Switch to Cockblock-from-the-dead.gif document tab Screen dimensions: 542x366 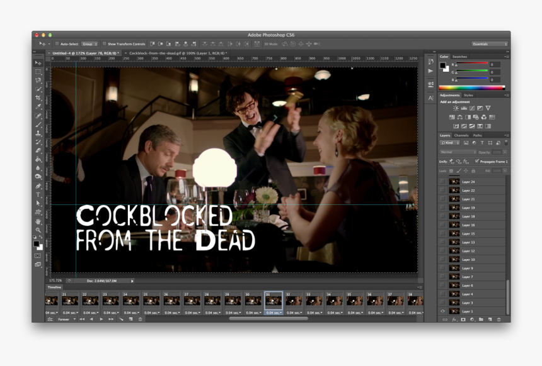tap(178, 53)
